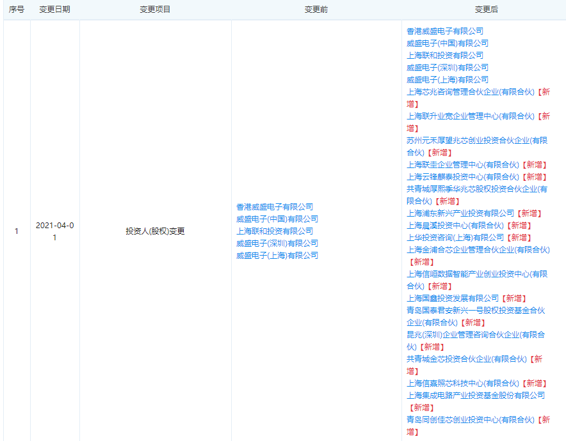Open the 上海联升业宽企业管理中心(有限合伙) link
Image resolution: width=566 pixels, height=441 pixels.
[471, 116]
